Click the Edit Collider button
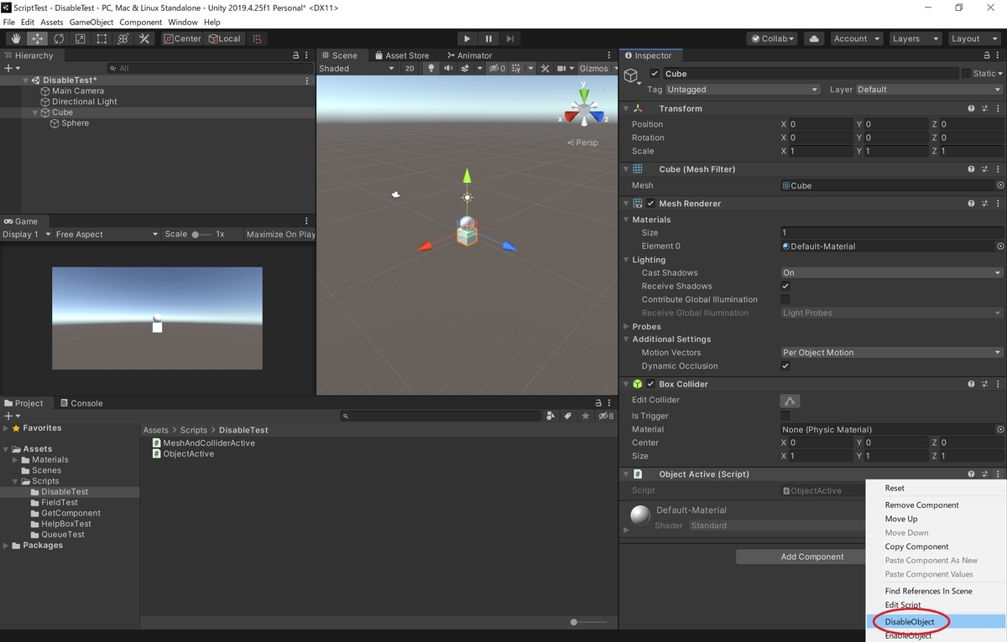This screenshot has width=1007, height=642. pyautogui.click(x=789, y=401)
